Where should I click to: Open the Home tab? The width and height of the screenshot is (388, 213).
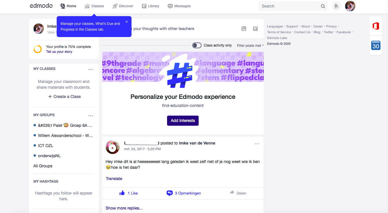pyautogui.click(x=68, y=6)
